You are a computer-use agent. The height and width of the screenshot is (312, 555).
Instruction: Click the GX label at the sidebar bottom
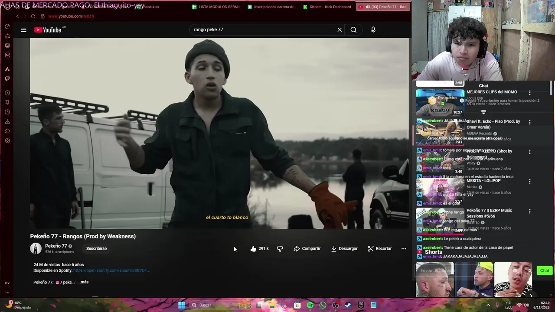[7, 283]
